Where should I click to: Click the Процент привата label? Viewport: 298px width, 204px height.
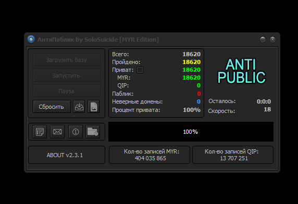coord(136,110)
